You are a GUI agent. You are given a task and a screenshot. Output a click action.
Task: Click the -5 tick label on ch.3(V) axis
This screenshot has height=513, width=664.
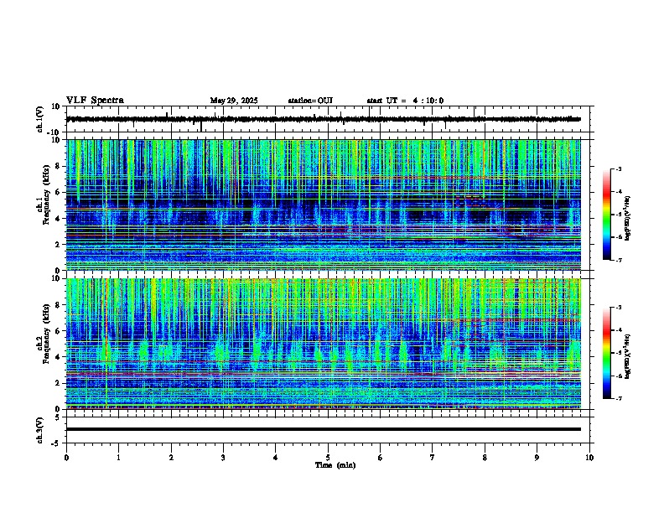tap(57, 443)
